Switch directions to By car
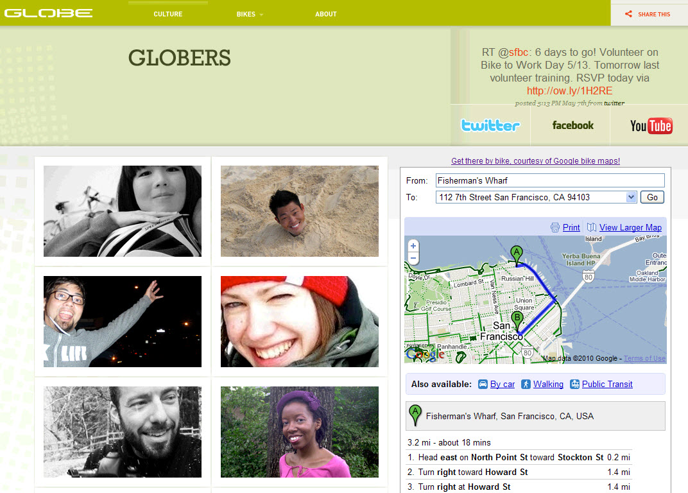Image resolution: width=688 pixels, height=493 pixels. tap(503, 384)
